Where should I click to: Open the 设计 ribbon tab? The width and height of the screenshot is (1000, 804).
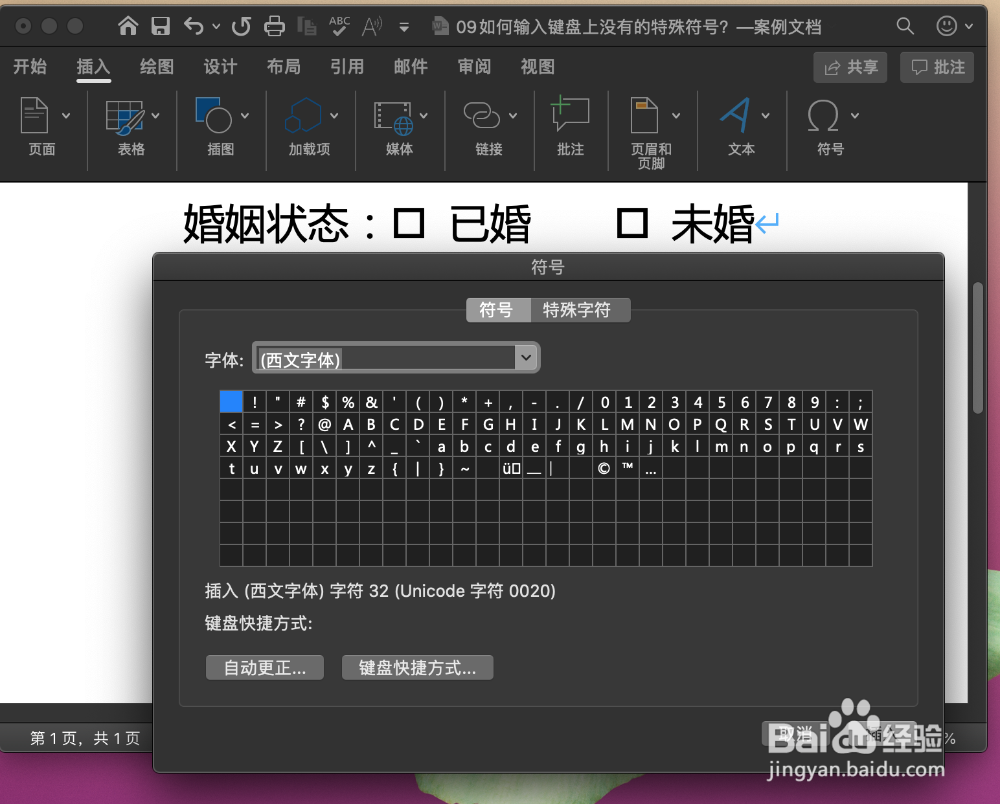(220, 66)
